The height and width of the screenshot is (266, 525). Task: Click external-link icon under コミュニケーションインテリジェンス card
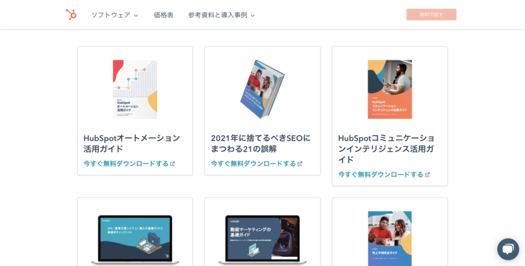[x=427, y=175]
